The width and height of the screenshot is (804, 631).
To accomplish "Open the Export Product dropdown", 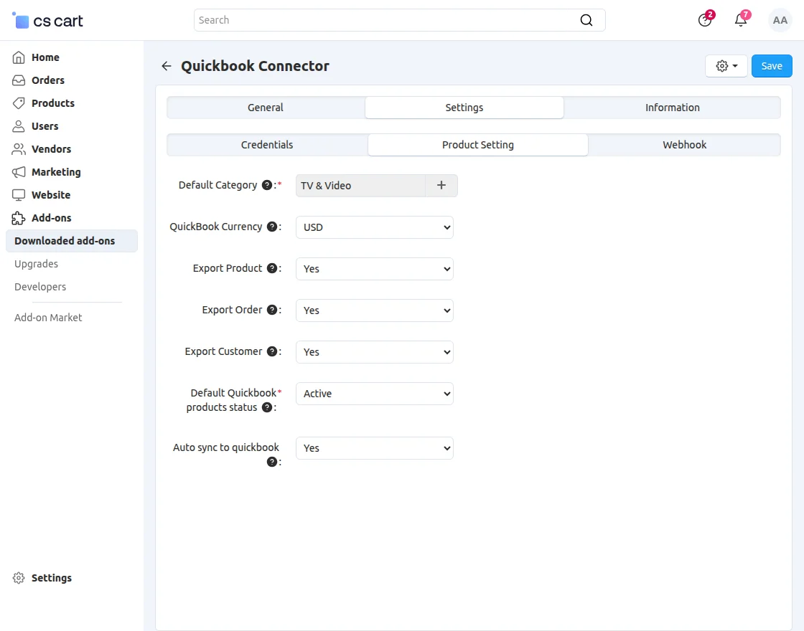I will pyautogui.click(x=375, y=269).
